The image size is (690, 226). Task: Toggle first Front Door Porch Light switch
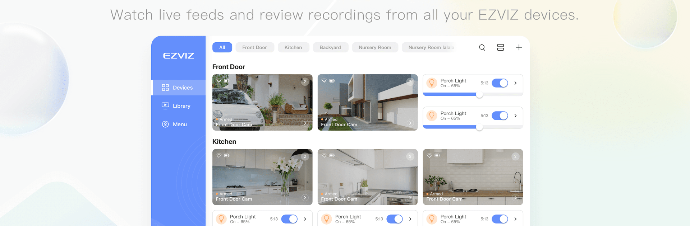point(500,83)
